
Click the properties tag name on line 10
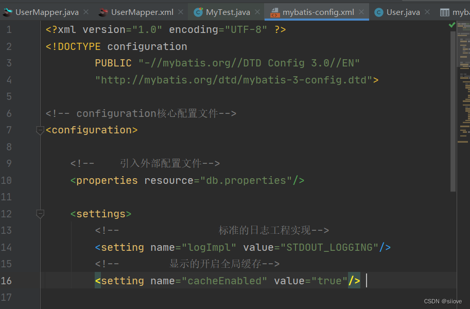(x=107, y=181)
